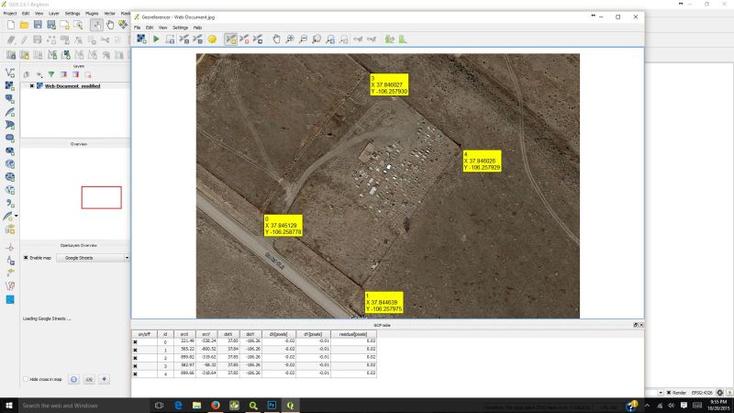Click red extent rectangle in Overview panel
This screenshot has width=734, height=413.
pos(102,197)
